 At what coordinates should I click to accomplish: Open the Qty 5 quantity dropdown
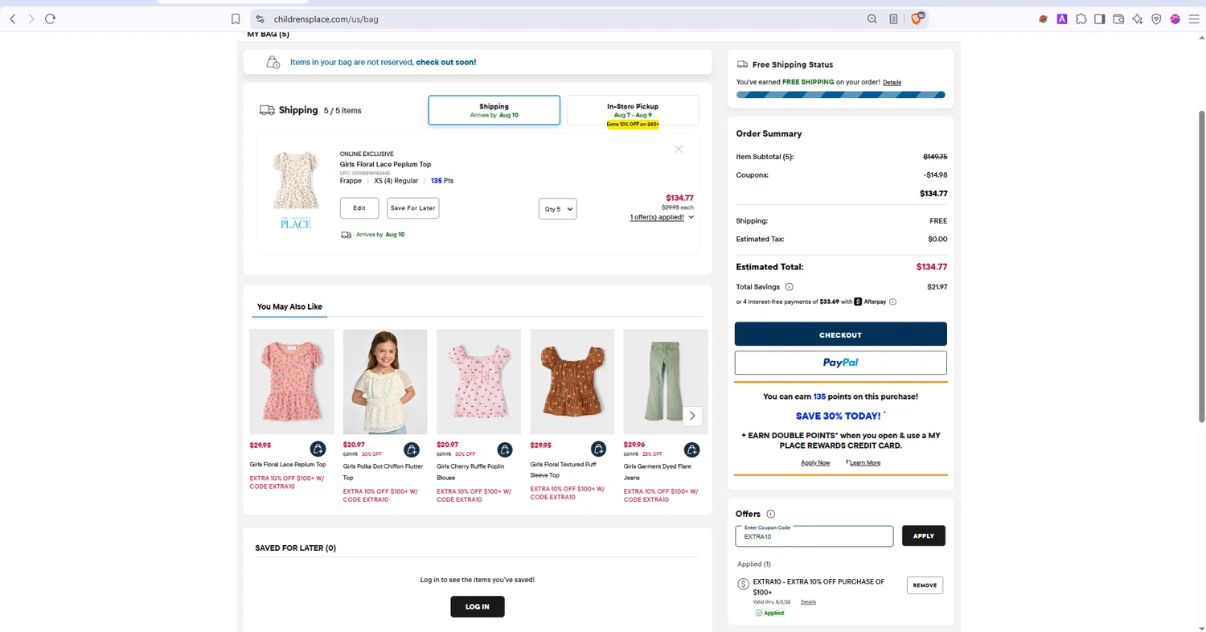pyautogui.click(x=558, y=209)
